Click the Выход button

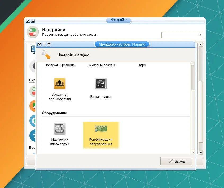click(x=176, y=161)
